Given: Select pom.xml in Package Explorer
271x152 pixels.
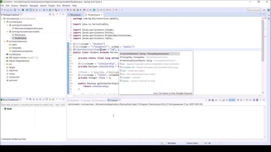Looking at the screenshot, I should point(13,80).
